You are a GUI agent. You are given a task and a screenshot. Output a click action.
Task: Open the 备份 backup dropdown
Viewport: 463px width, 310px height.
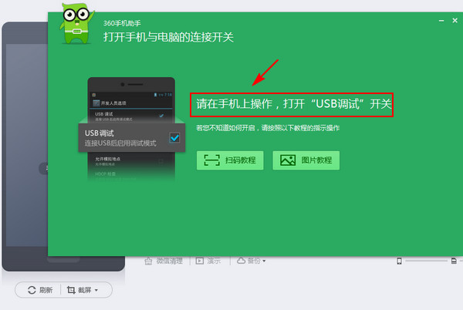[x=252, y=261]
